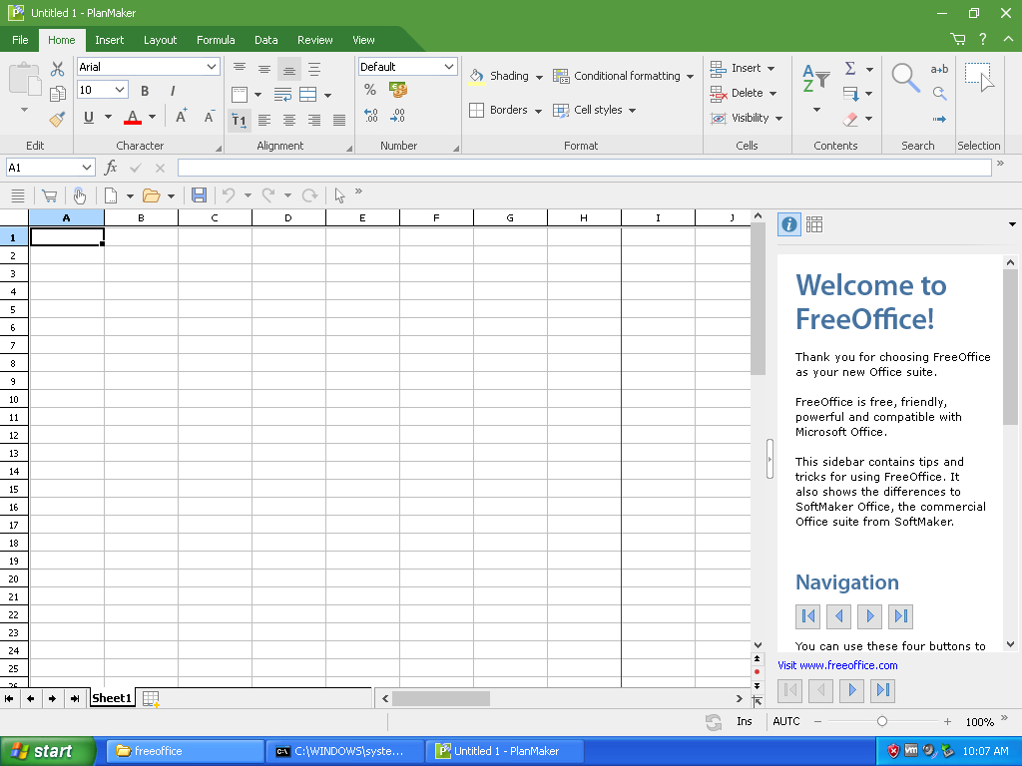This screenshot has height=766, width=1022.
Task: Click the Percent number format icon
Action: 370,90
